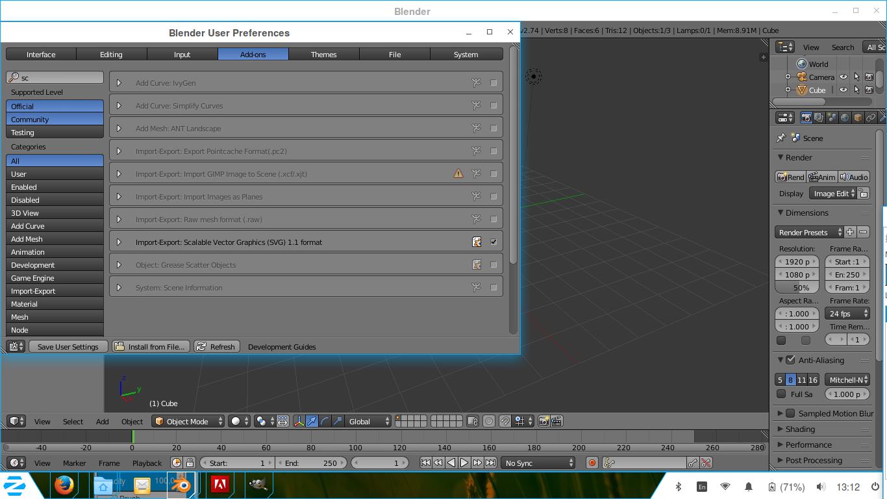Open the No Sync dropdown
This screenshot has width=887, height=499.
tap(537, 463)
